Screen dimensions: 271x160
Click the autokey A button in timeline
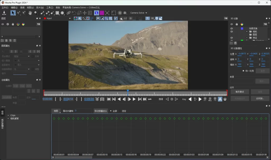coord(220,99)
